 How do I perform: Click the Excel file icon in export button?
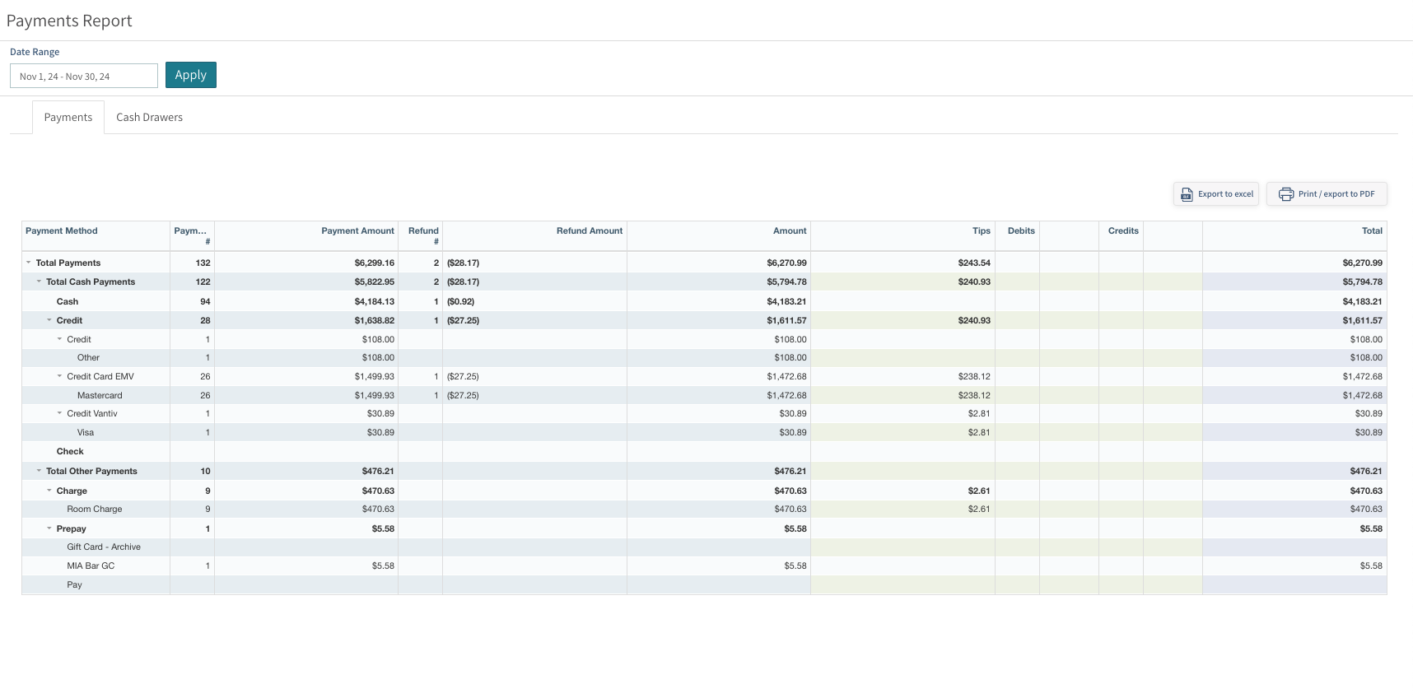coord(1187,194)
